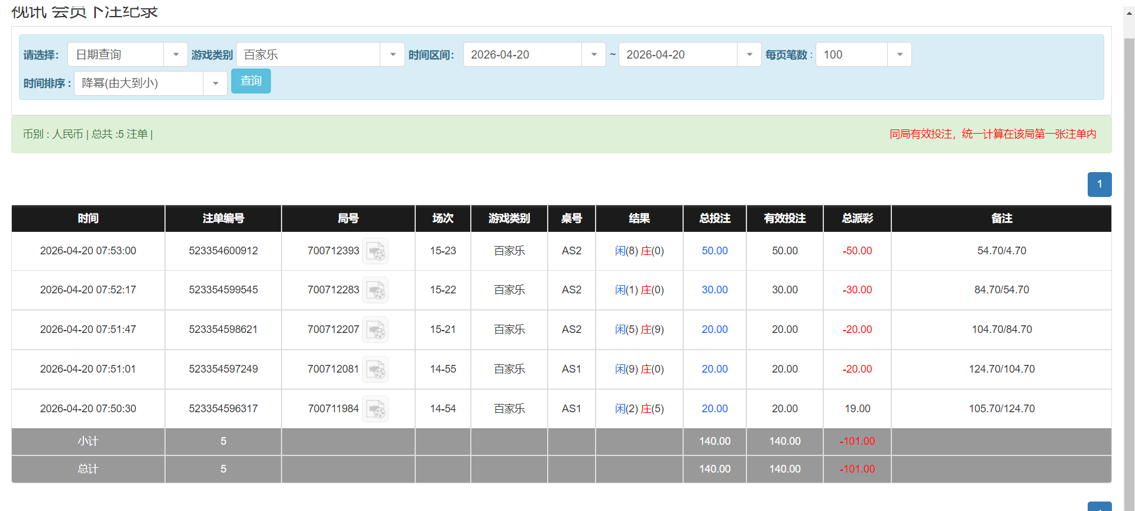Expand the 每页笔数 100 dropdown

coord(900,54)
